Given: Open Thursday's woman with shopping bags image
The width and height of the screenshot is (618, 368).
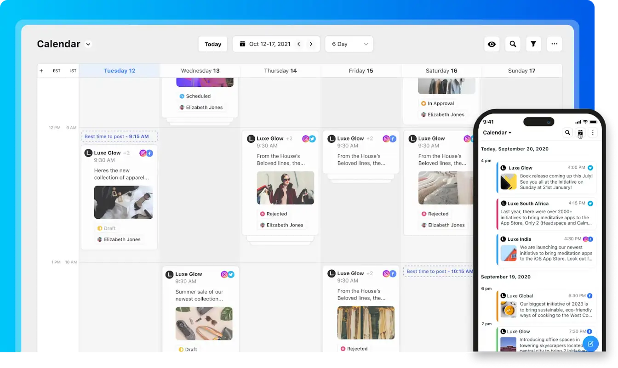Looking at the screenshot, I should tap(286, 188).
